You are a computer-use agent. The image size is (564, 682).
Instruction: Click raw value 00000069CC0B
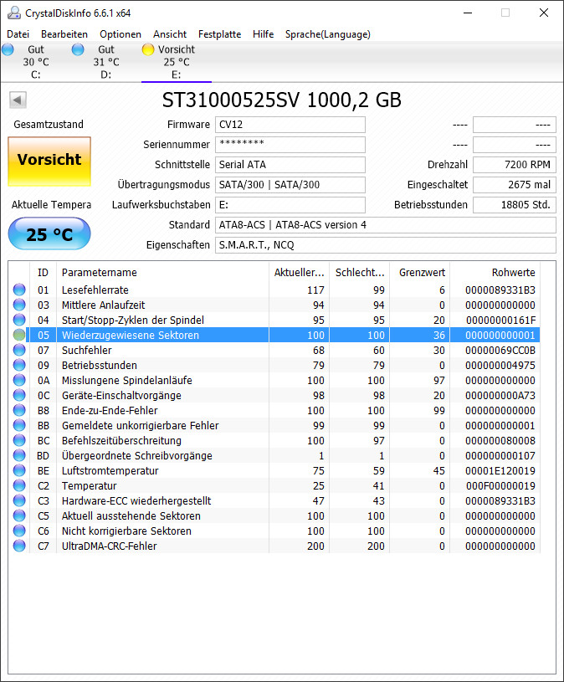click(x=500, y=351)
